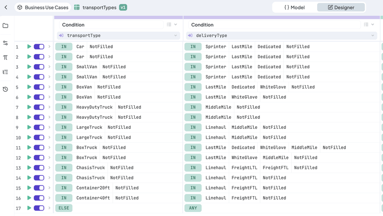Switch to the Model tab
Image resolution: width=383 pixels, height=216 pixels.
[x=295, y=8]
